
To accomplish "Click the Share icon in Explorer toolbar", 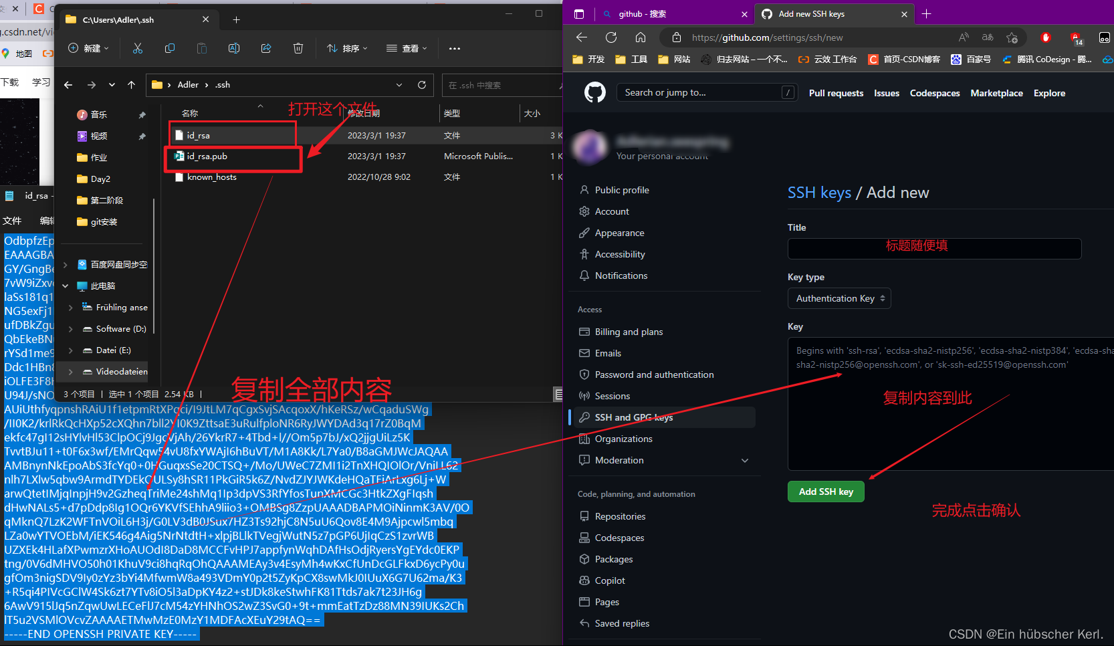I will 266,48.
